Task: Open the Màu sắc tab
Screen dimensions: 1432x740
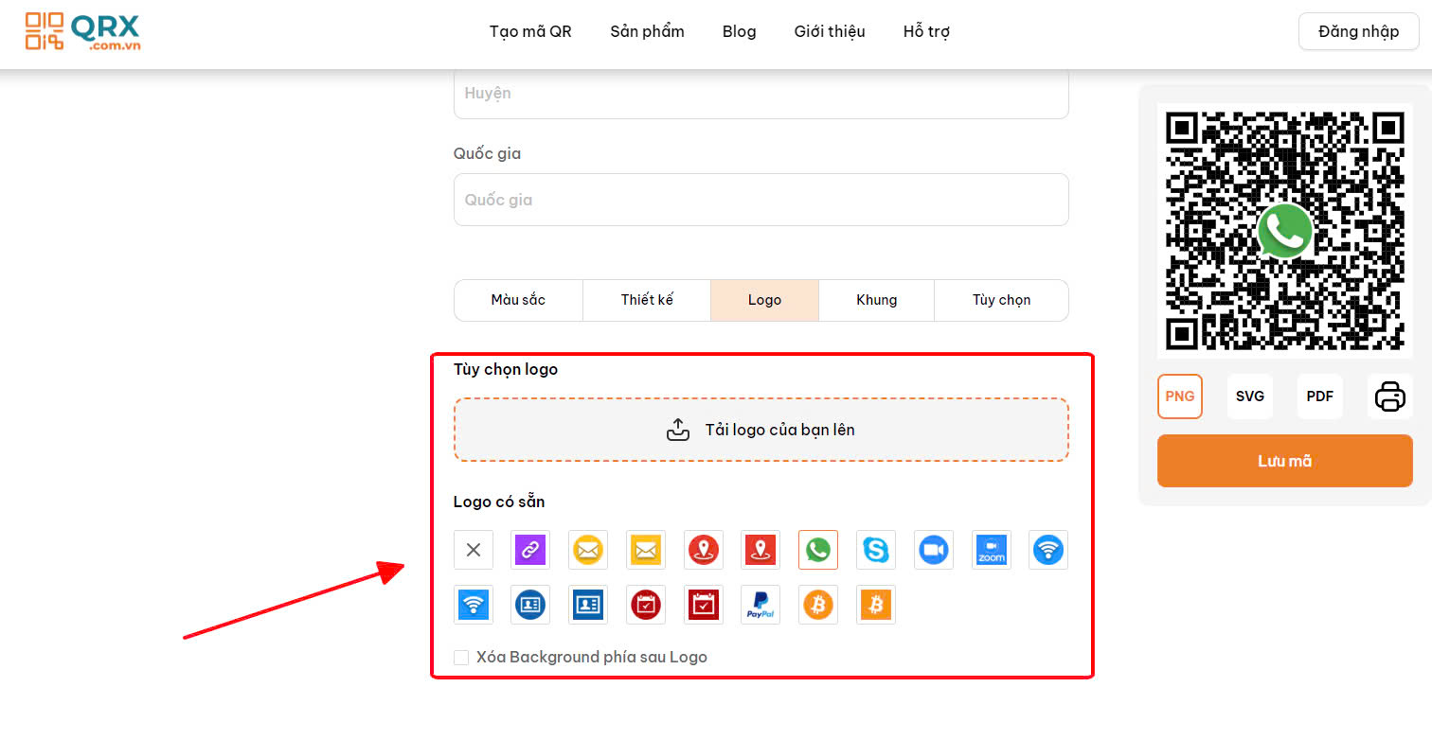Action: click(x=518, y=300)
